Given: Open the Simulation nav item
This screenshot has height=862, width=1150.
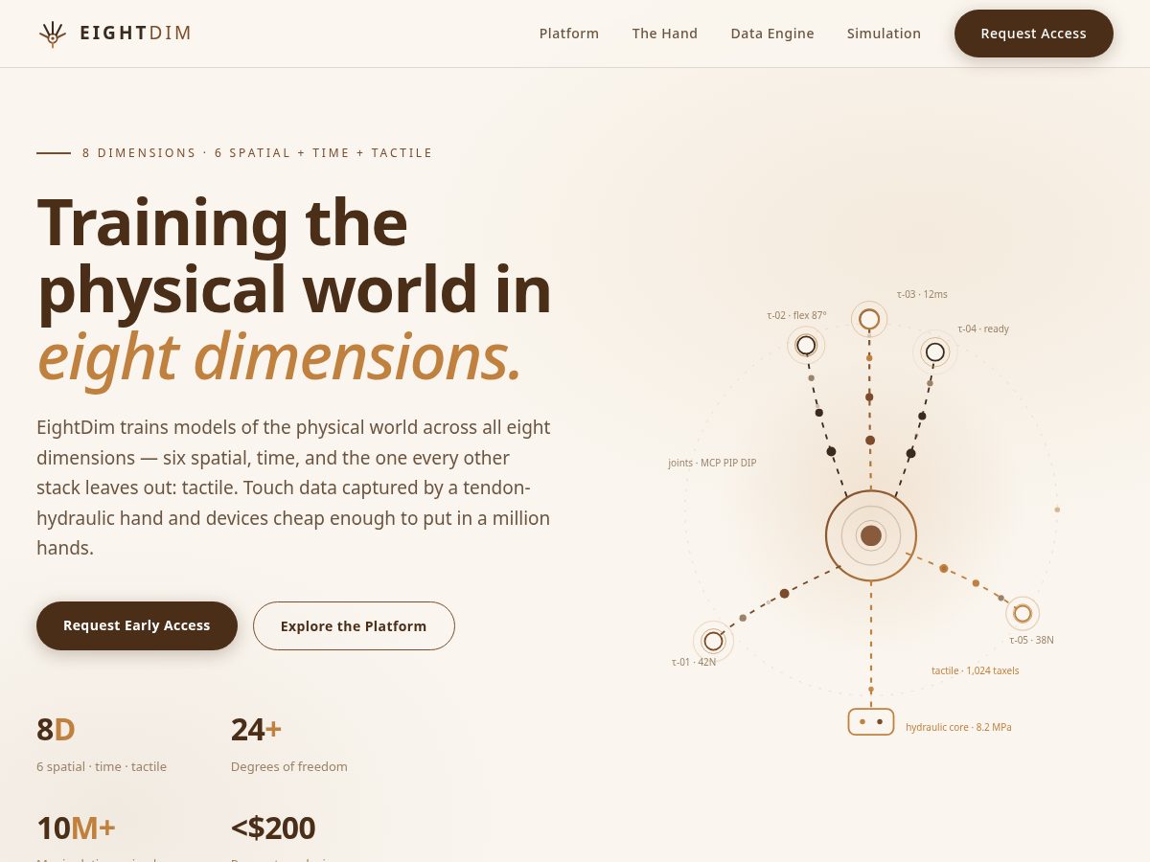Looking at the screenshot, I should coord(884,34).
